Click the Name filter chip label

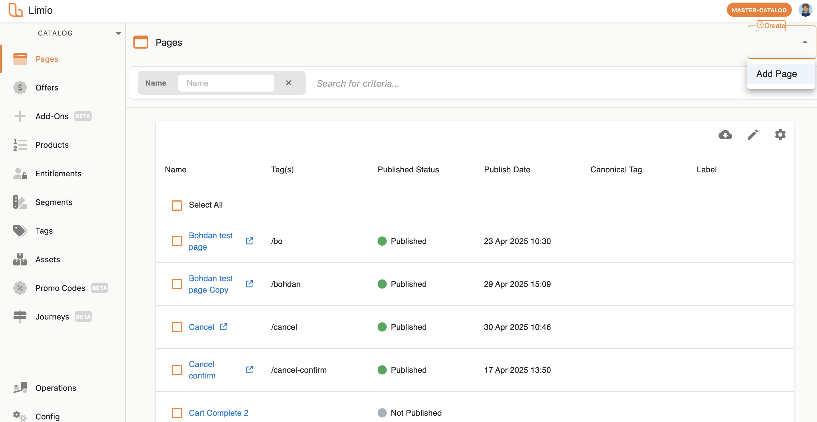pos(156,83)
